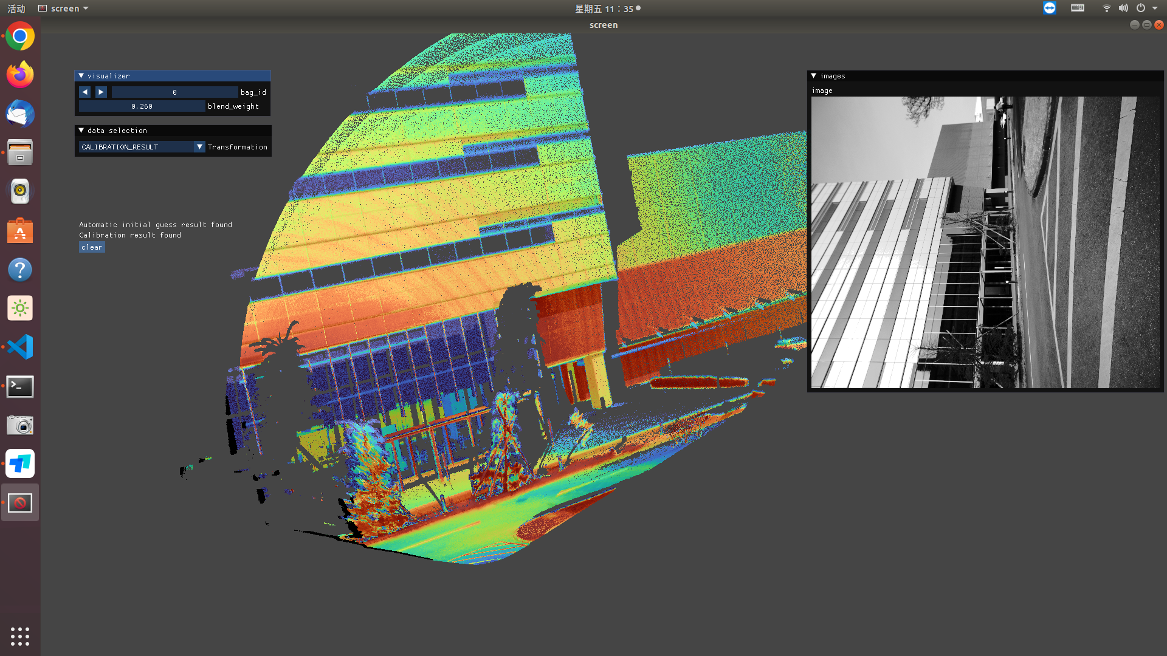Screen dimensions: 1167x656
Task: Launch a terminal from the dock
Action: pos(19,386)
